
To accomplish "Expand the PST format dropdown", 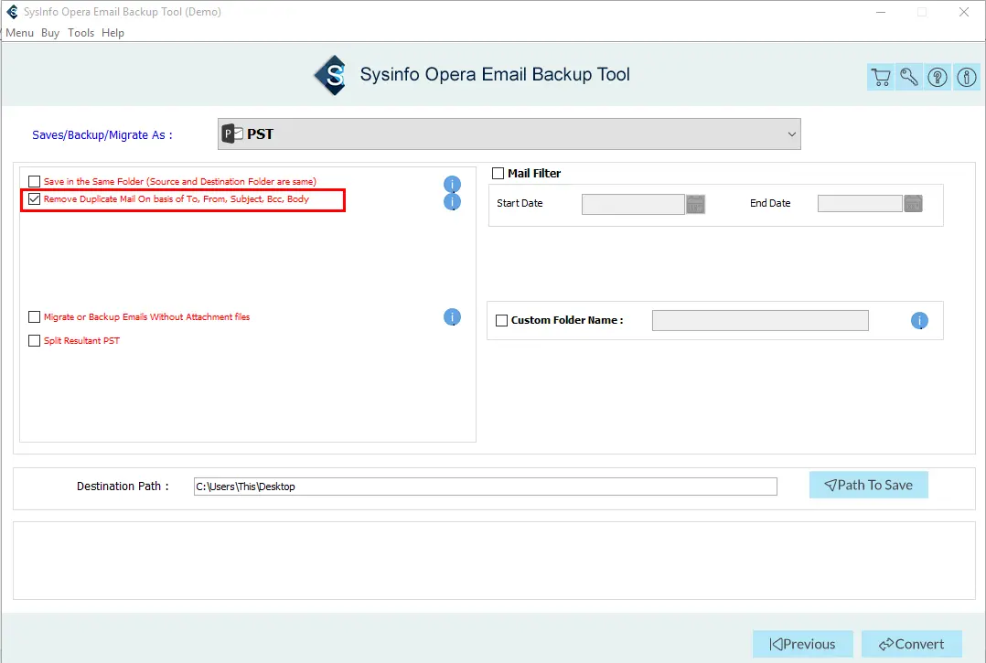I will (509, 134).
